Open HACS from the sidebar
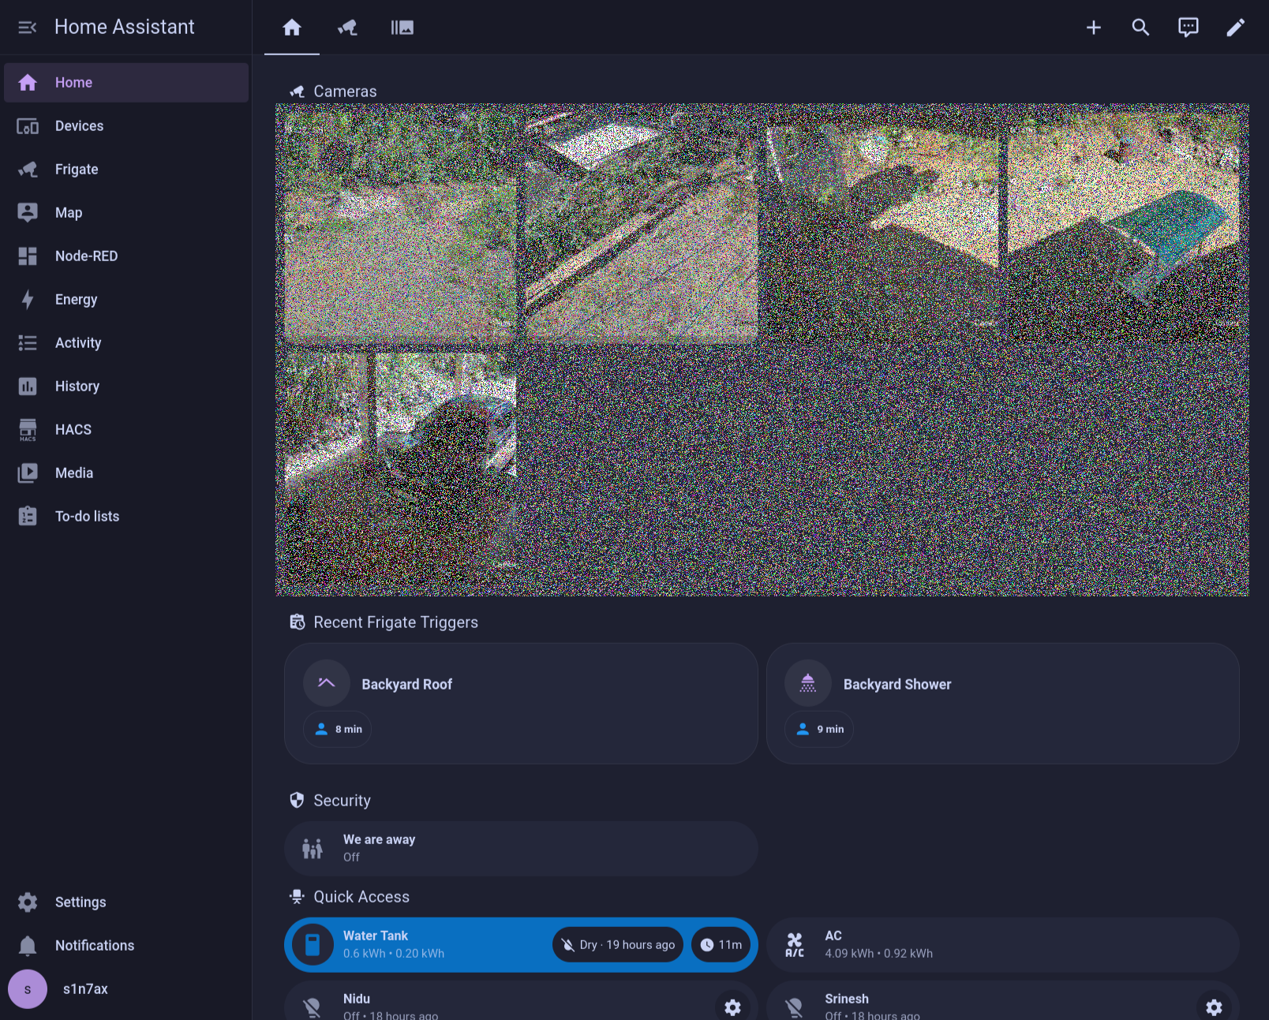 (x=126, y=430)
